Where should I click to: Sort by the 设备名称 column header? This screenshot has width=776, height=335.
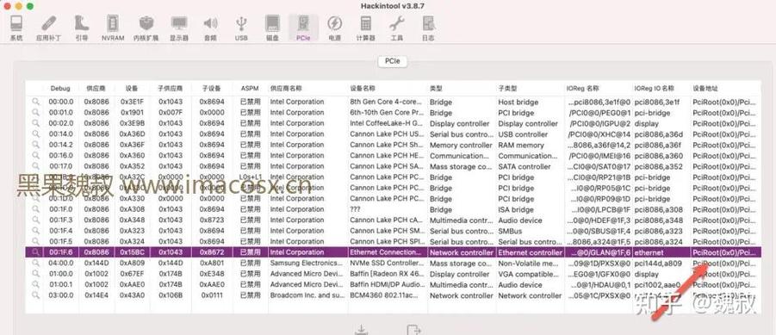pos(363,89)
